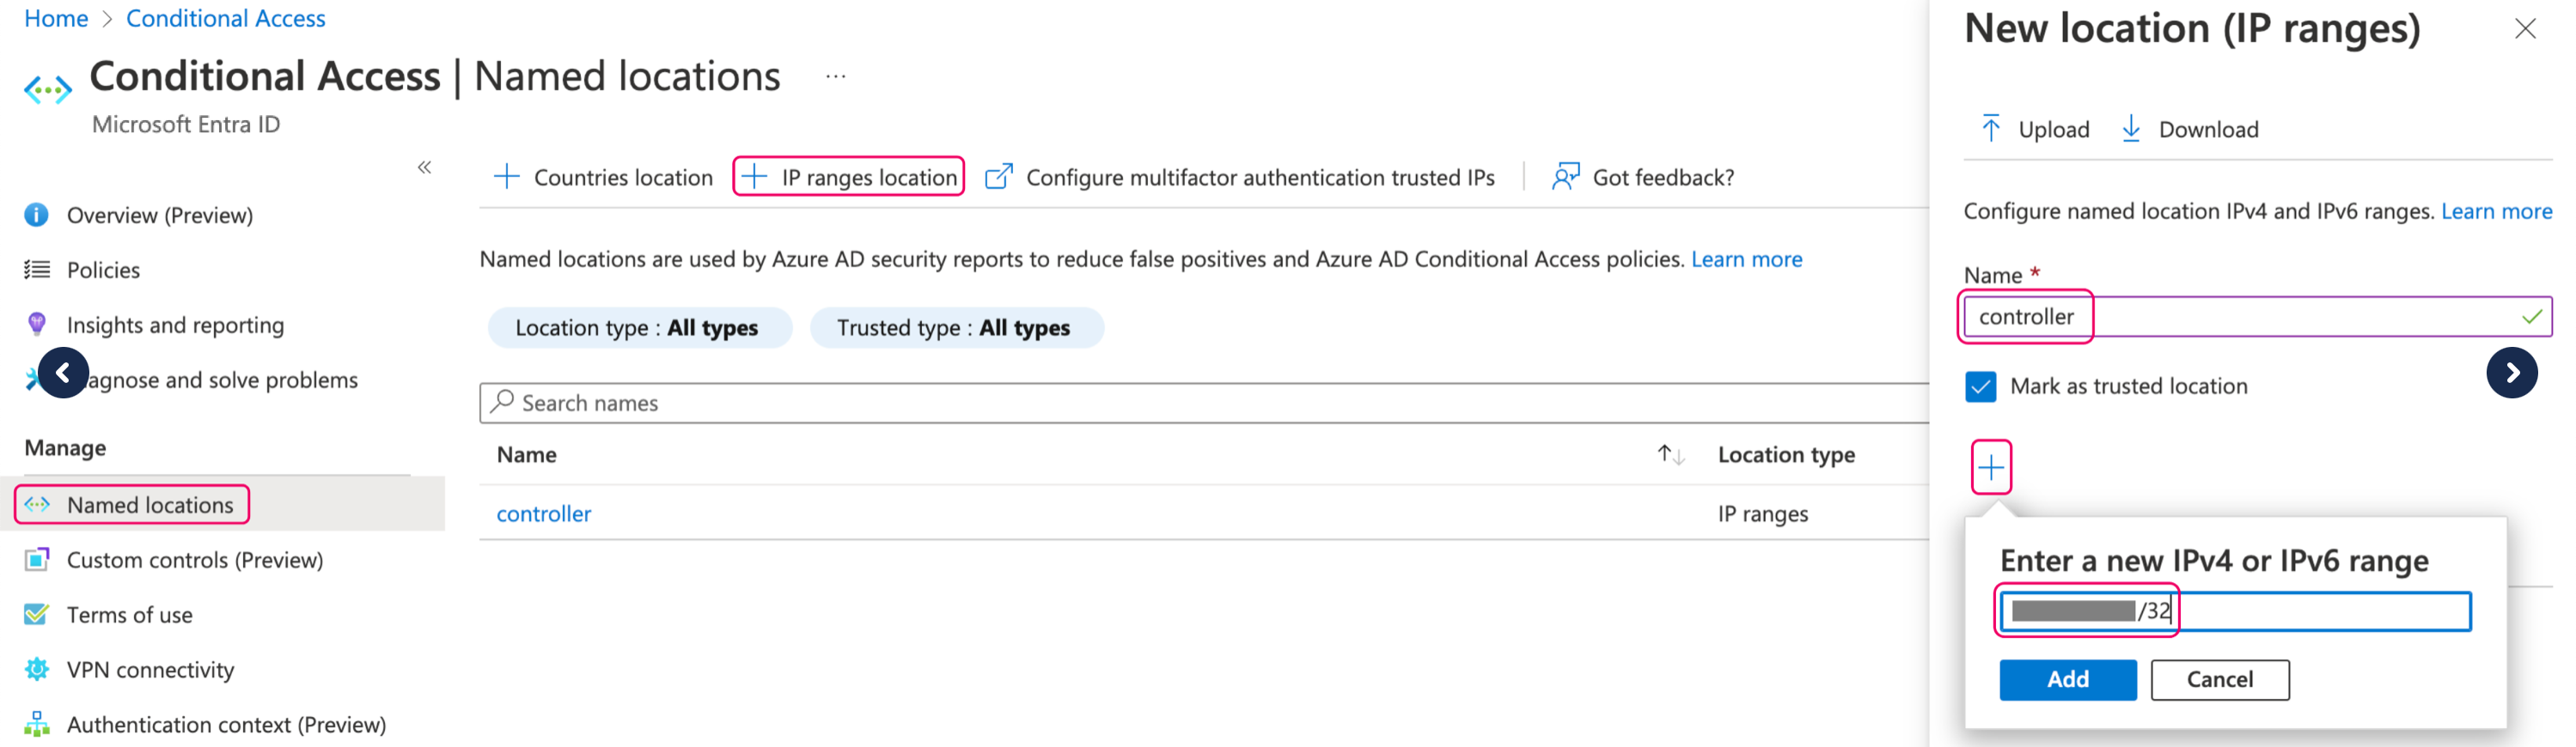Click the search magnifier icon

coord(503,402)
